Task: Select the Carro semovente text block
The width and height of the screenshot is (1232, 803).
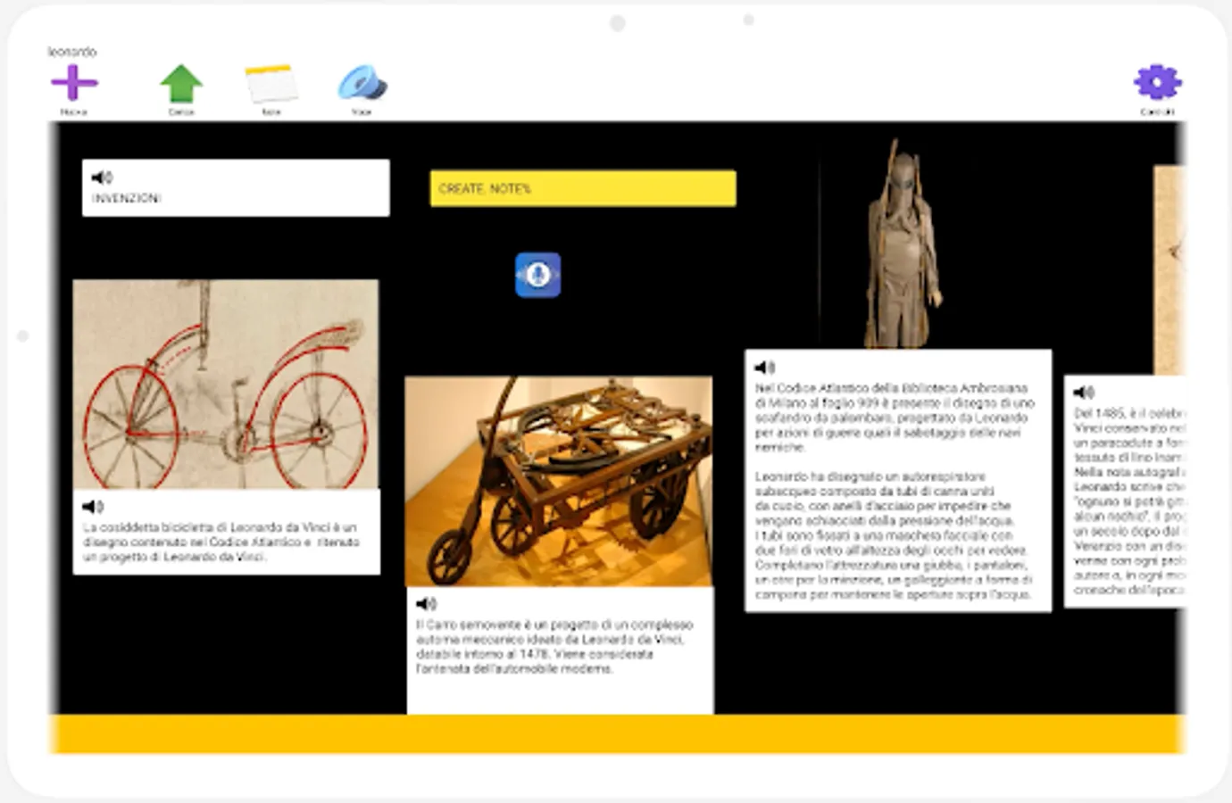Action: [560, 650]
